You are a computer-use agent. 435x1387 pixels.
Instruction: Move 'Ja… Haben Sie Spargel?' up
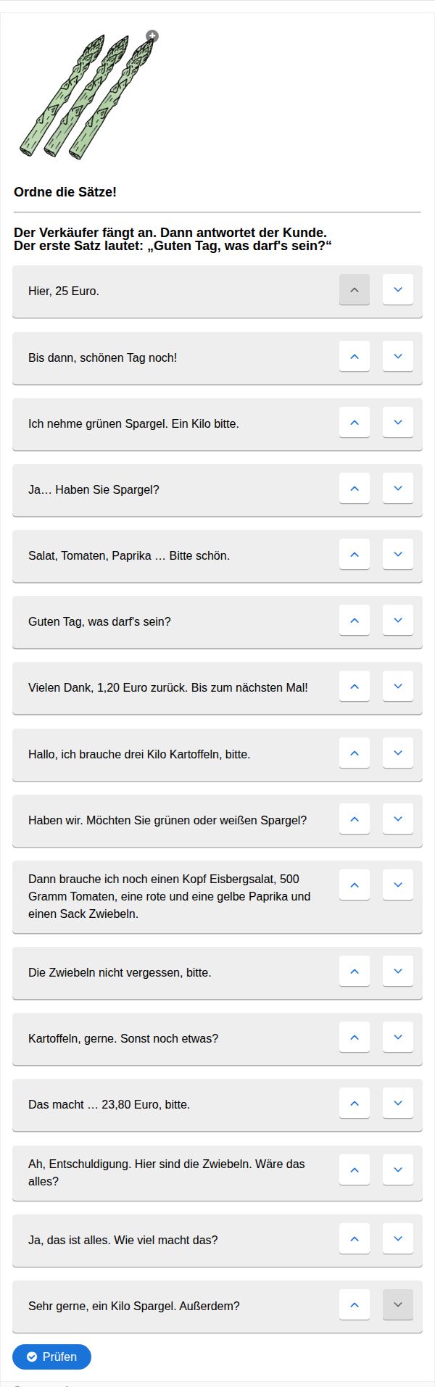(x=355, y=488)
